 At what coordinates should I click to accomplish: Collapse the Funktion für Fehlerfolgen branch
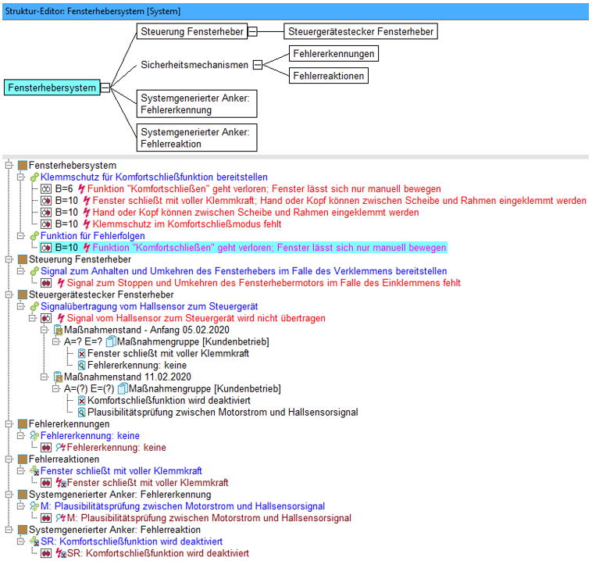click(x=21, y=236)
